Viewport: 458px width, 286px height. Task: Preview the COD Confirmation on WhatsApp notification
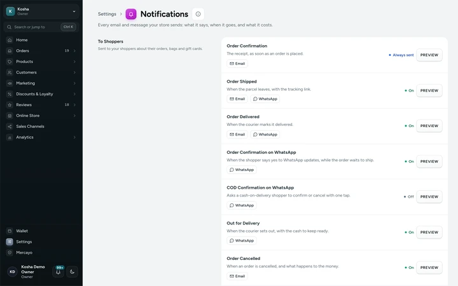[429, 196]
